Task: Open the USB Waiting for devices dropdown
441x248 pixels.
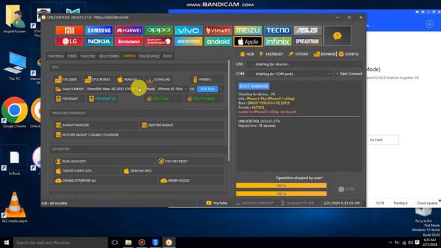Action: (305, 64)
